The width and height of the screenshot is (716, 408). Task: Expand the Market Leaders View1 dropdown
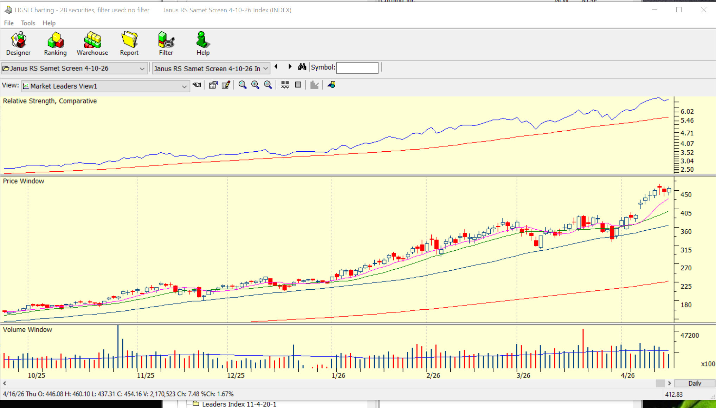click(x=184, y=86)
